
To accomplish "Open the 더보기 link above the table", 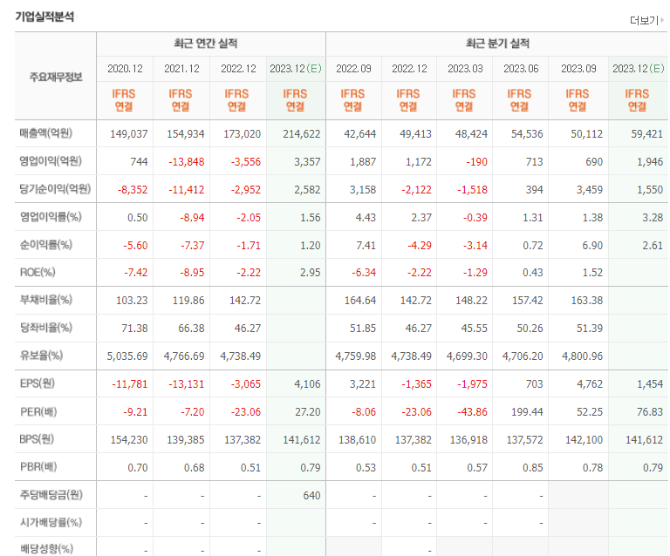I will pyautogui.click(x=644, y=21).
